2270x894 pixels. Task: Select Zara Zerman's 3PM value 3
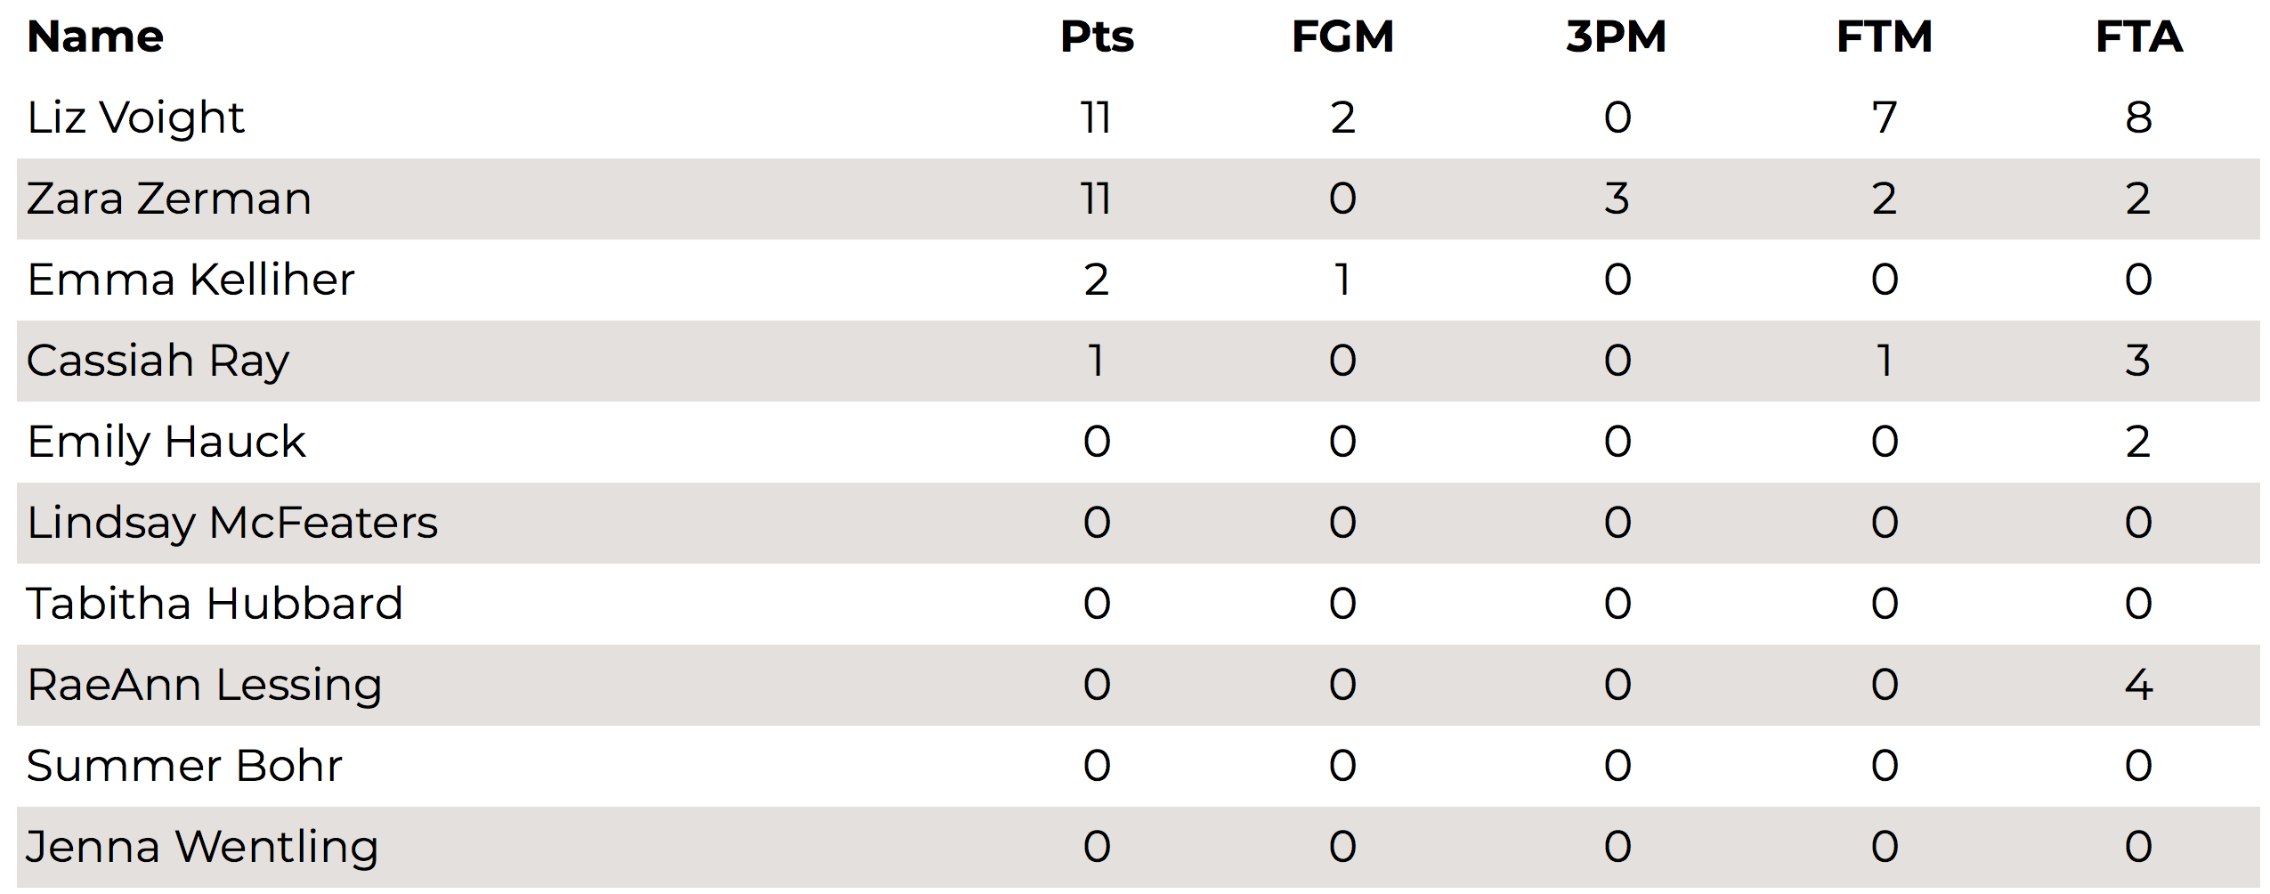[x=1617, y=199]
